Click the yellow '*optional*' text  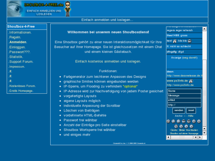(x=130, y=87)
